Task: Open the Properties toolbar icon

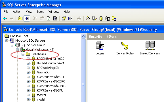Action: 42,18
